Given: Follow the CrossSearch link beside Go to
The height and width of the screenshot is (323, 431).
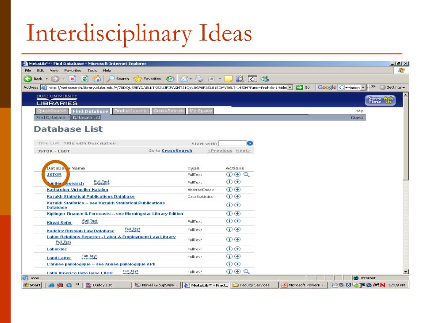Looking at the screenshot, I should coord(177,151).
